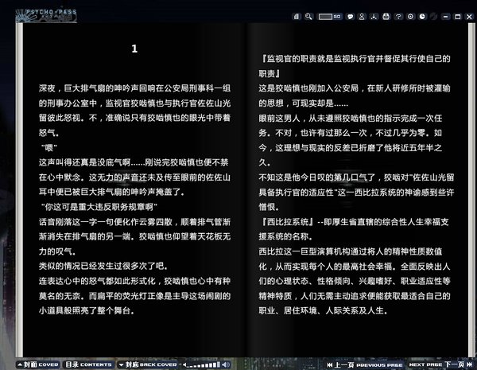The image size is (477, 370).
Task: Open the 目录 CONTENTS table of contents
Action: 89,364
